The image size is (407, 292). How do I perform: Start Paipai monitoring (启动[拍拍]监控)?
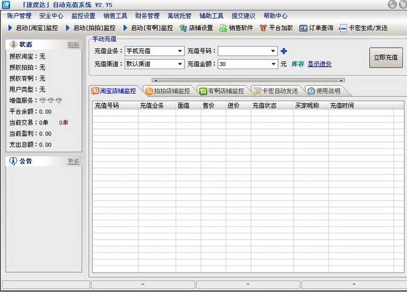point(91,28)
